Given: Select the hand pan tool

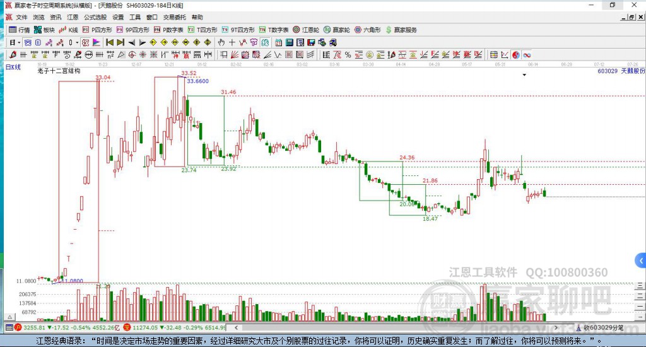Looking at the screenshot, I should (221, 42).
